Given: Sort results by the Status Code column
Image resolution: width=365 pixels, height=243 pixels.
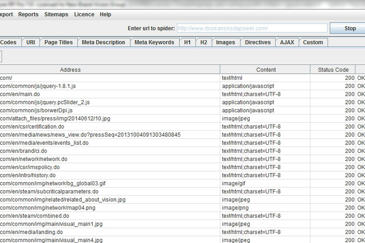Looking at the screenshot, I should pos(333,69).
